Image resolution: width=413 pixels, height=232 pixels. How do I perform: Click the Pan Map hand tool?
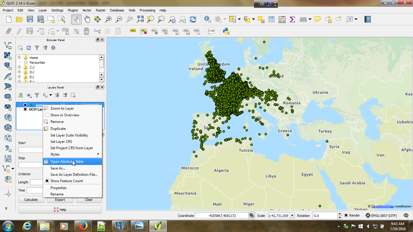(x=87, y=19)
